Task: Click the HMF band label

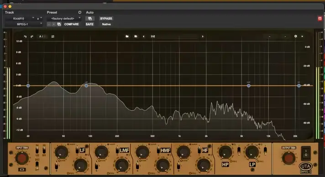Action: click(x=165, y=150)
